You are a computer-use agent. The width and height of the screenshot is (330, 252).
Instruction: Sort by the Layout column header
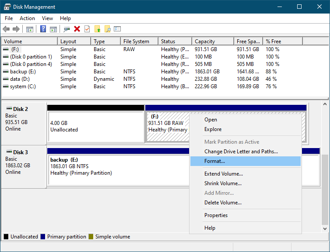point(74,41)
